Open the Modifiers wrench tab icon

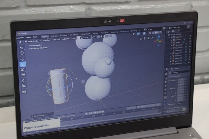[165, 101]
